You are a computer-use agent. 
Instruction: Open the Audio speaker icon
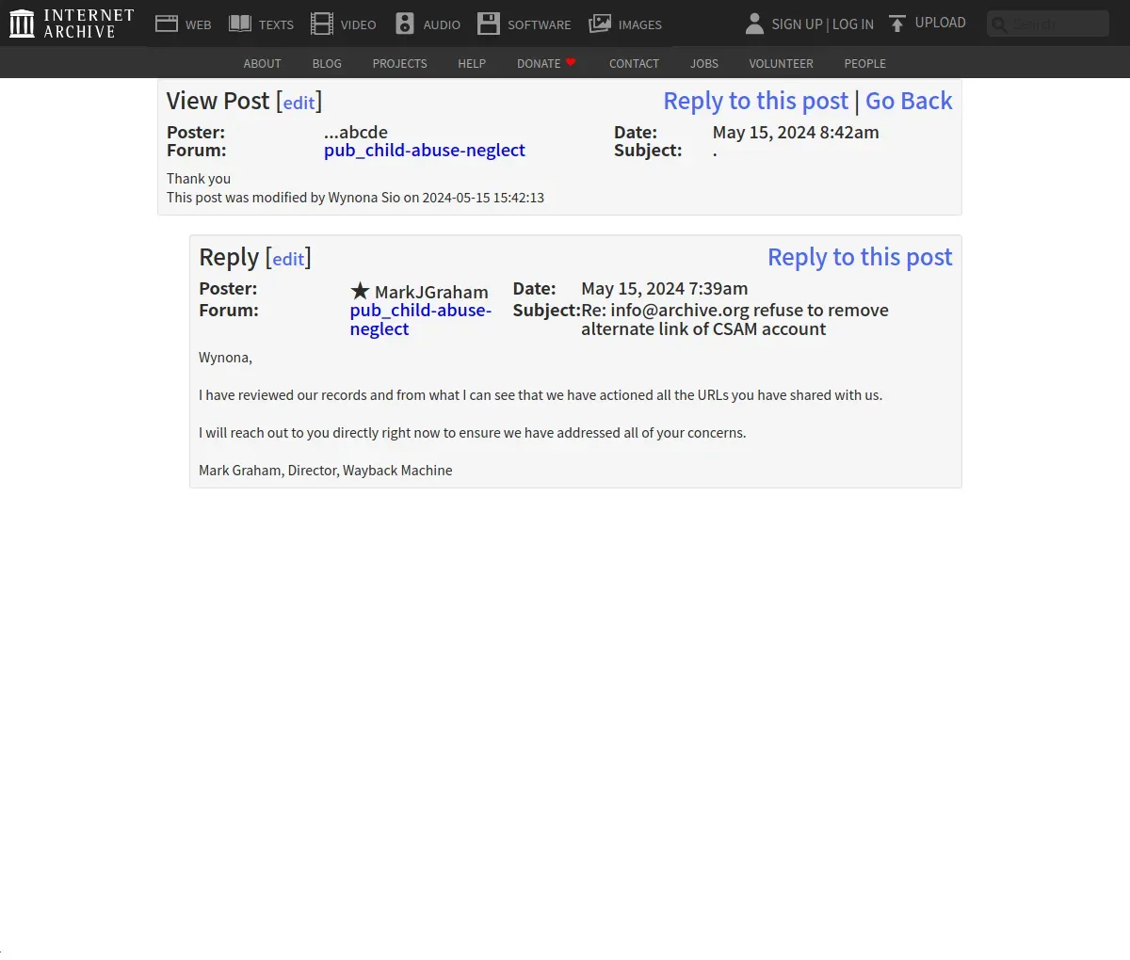pyautogui.click(x=405, y=24)
